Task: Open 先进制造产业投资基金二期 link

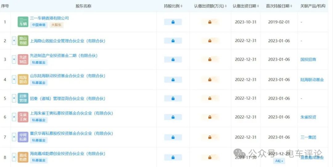Action: pos(64,56)
